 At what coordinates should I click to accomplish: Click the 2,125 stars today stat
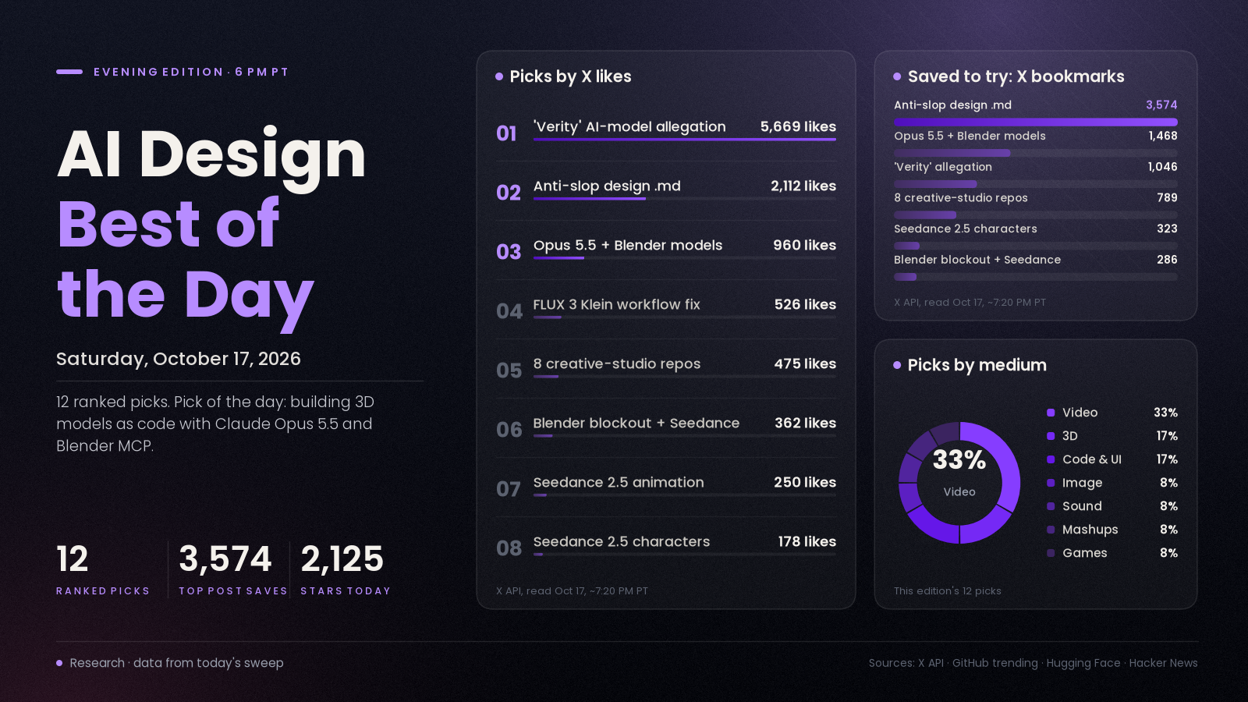click(346, 569)
